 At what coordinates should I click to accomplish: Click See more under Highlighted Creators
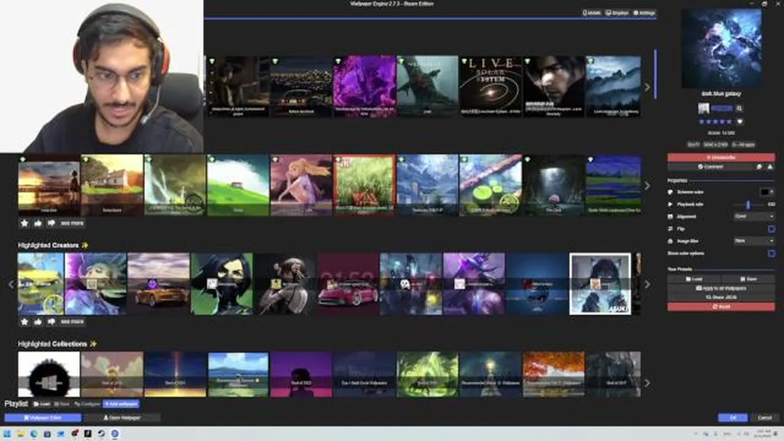point(72,322)
